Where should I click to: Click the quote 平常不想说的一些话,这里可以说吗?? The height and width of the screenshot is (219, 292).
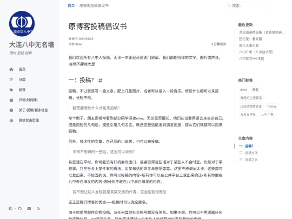[103, 152]
